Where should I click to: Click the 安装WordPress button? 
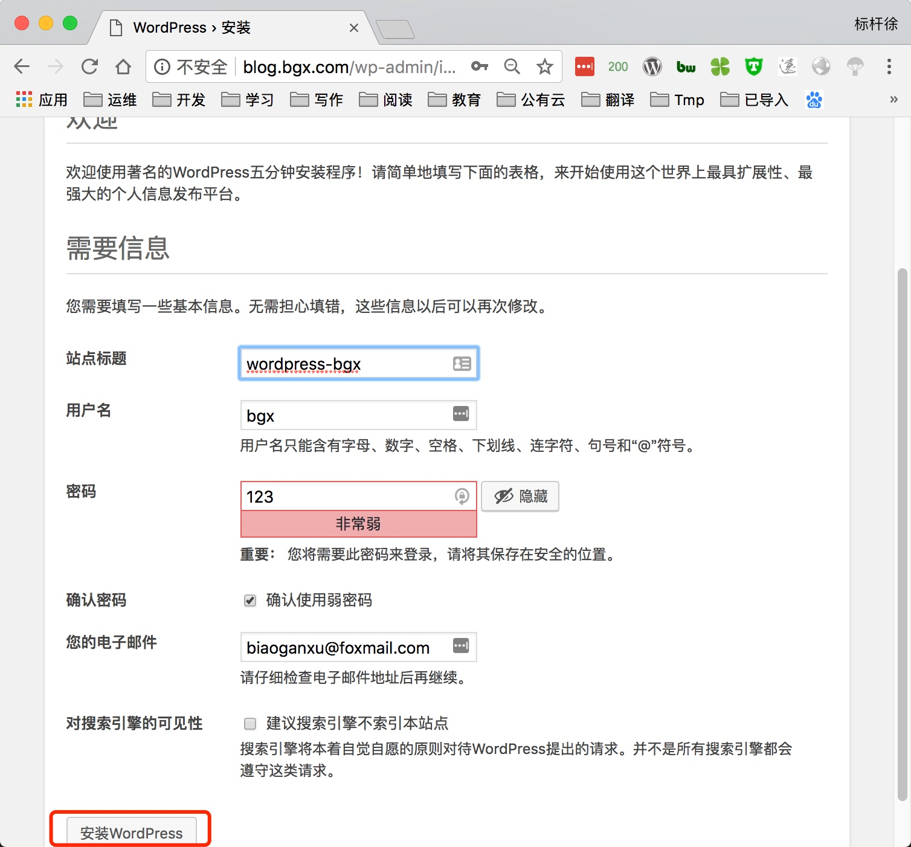click(132, 833)
